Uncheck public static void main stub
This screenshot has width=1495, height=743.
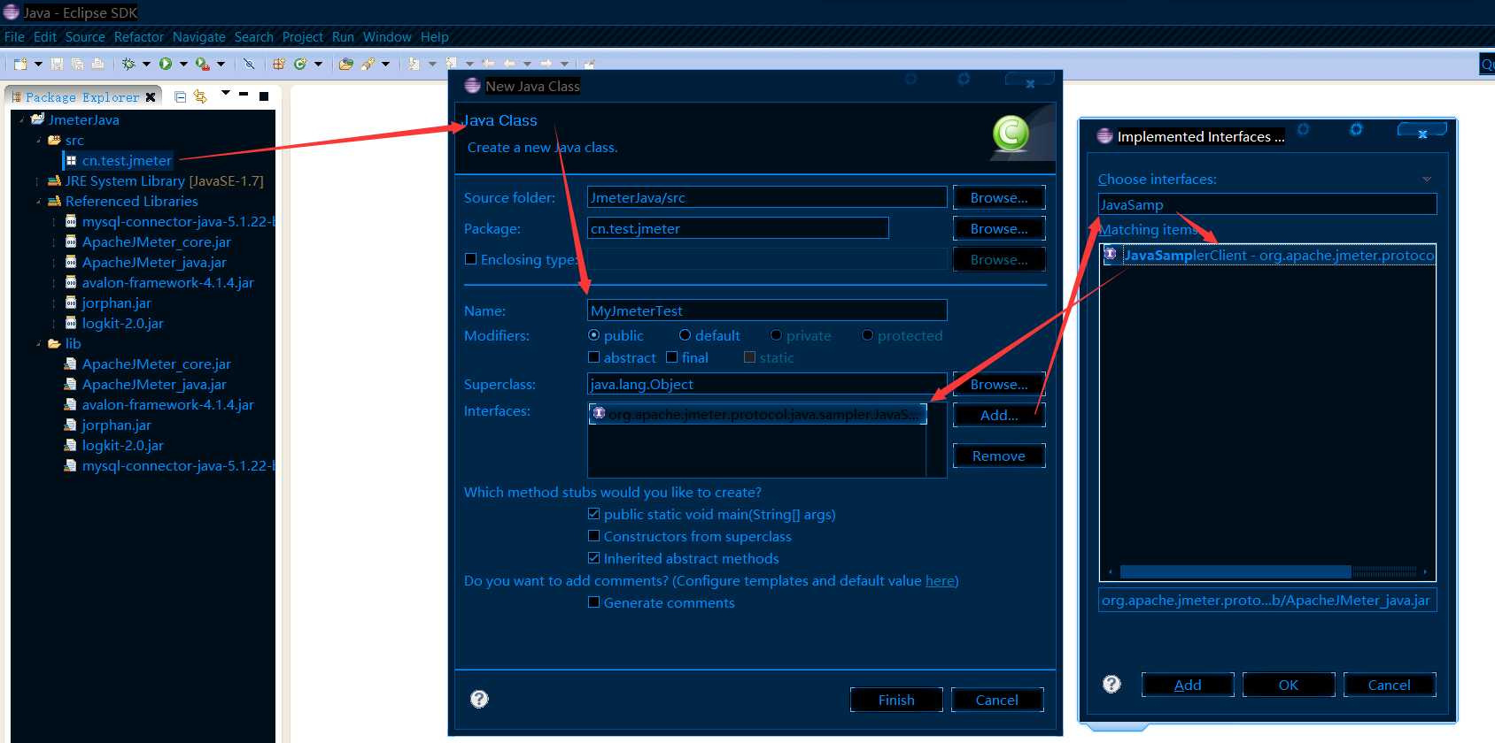[x=594, y=514]
